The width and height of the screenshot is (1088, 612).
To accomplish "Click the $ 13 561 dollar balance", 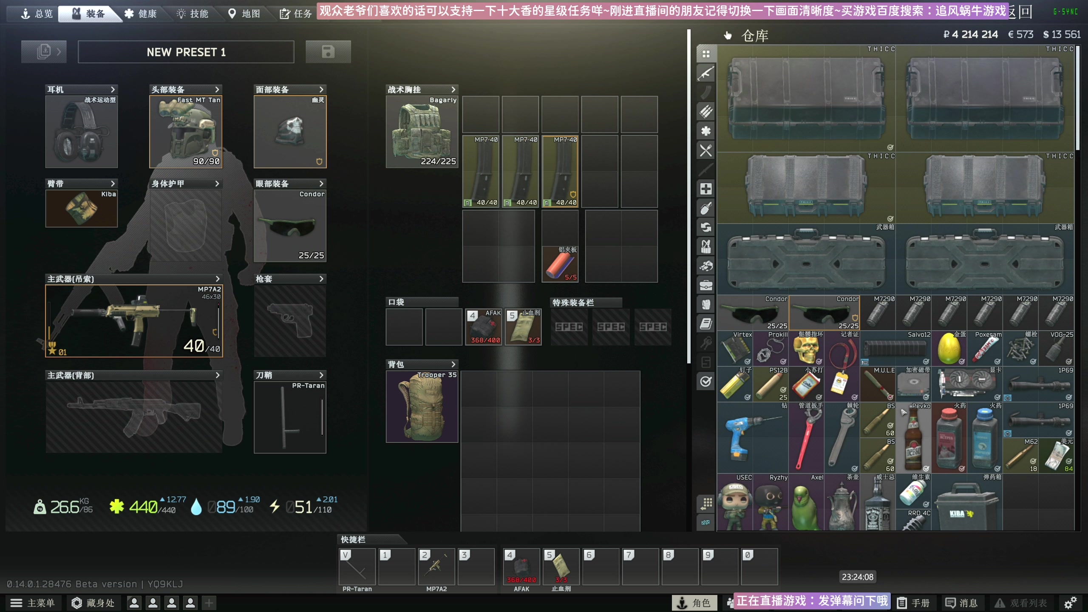I will (x=1062, y=35).
